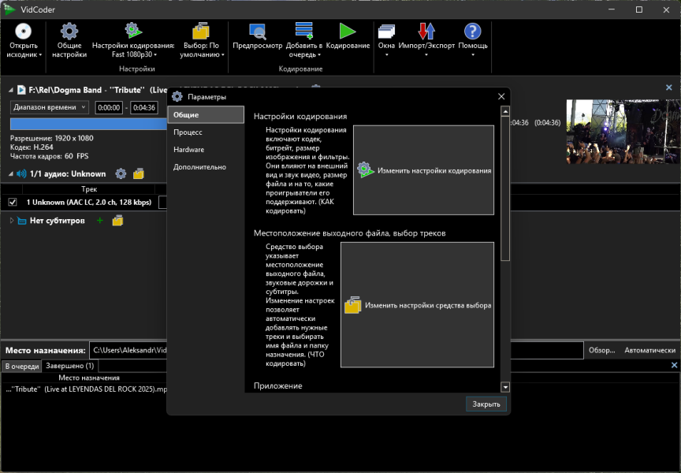This screenshot has height=473, width=681.
Task: Open the В очереди queue tab
Action: [21, 367]
